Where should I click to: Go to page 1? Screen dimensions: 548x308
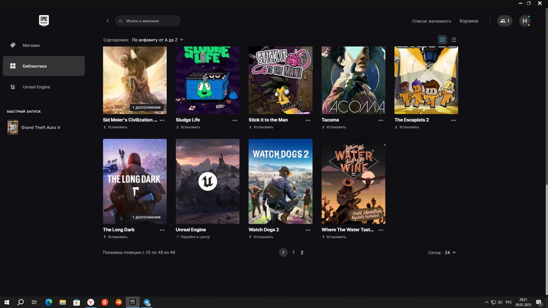point(294,252)
